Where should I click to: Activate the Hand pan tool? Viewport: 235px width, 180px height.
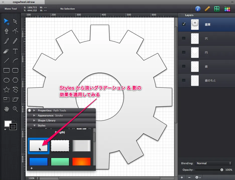[x=7, y=109]
